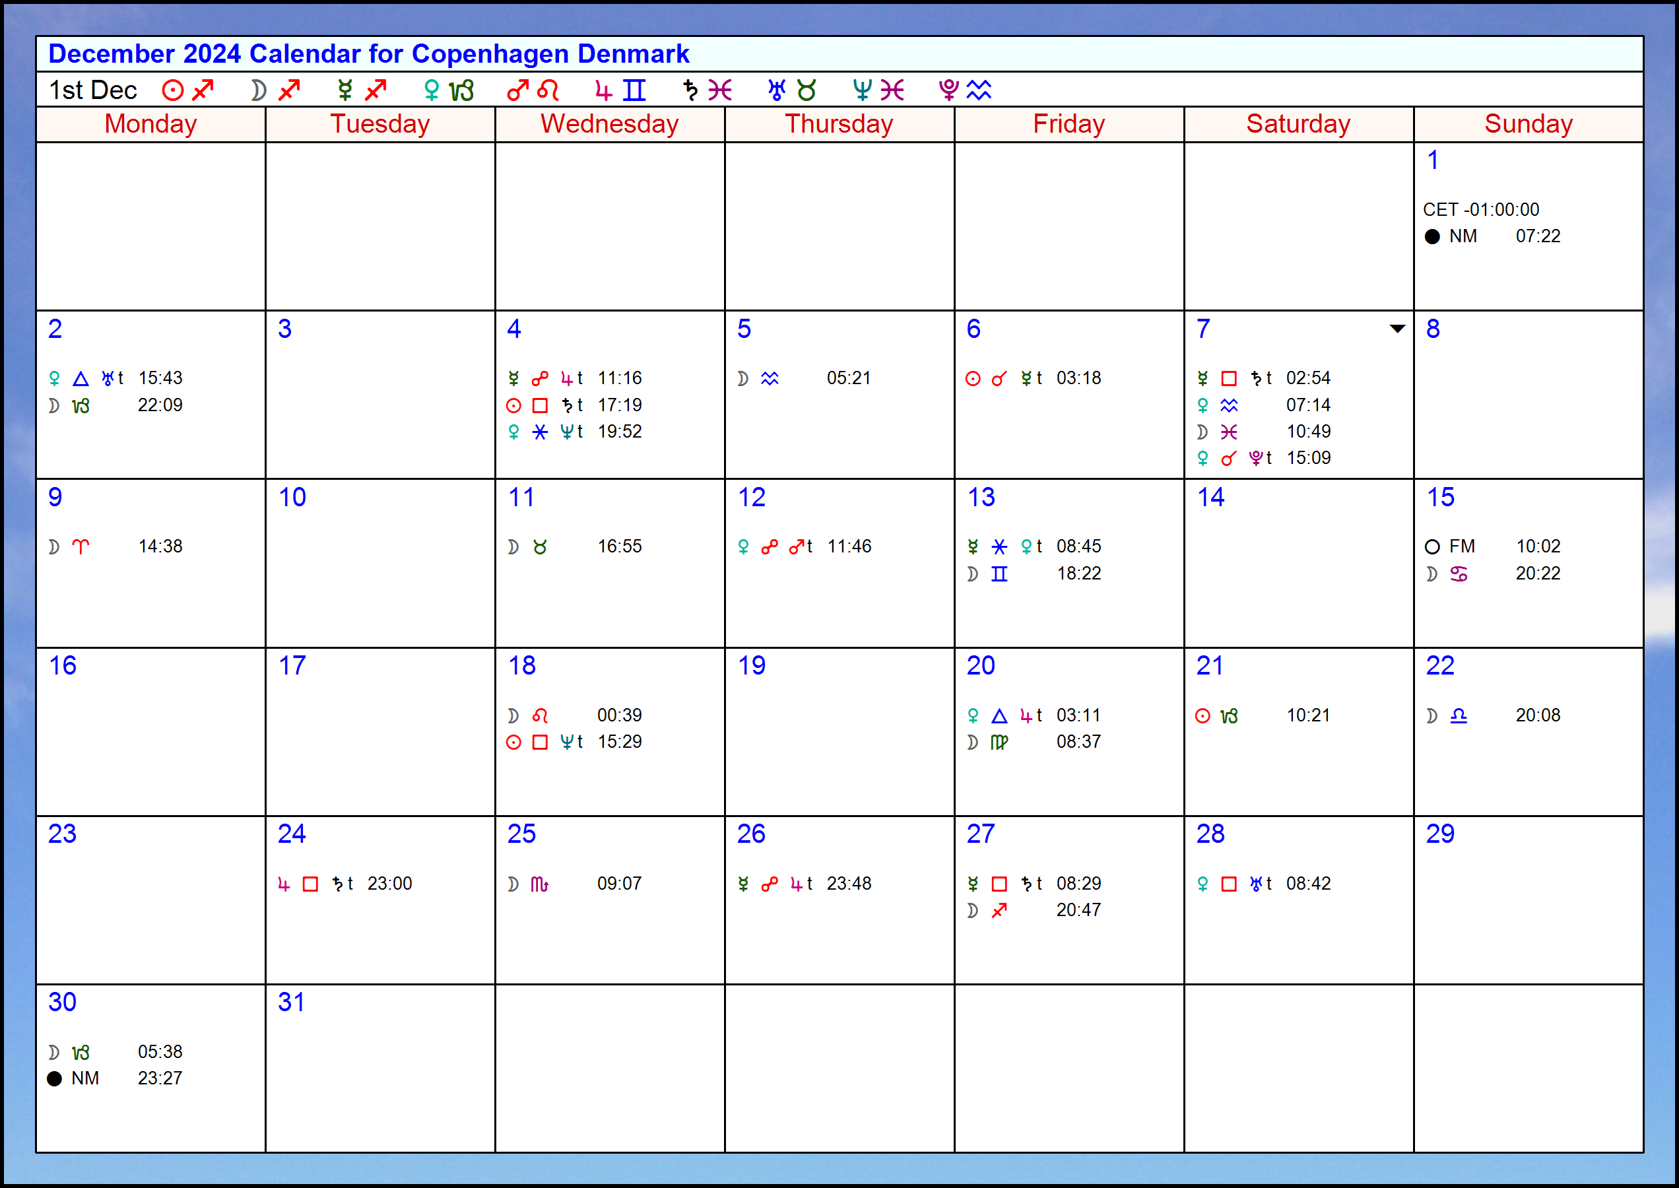Click the Moon Capricorn ingress symbol on Dec 2
The width and height of the screenshot is (1679, 1188).
[x=81, y=406]
